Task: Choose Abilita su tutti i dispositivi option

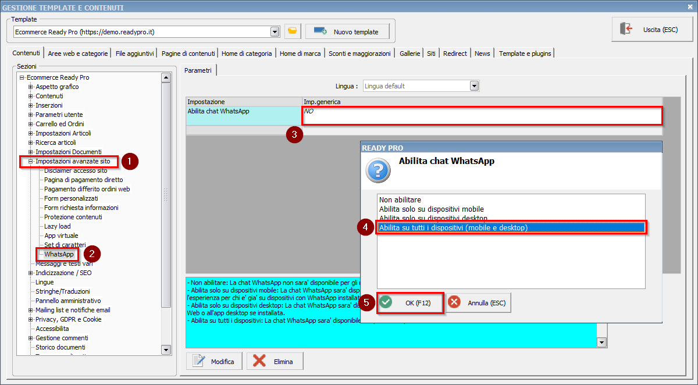Action: [511, 227]
